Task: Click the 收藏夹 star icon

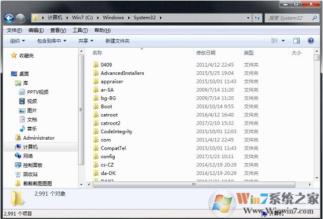Action: (14, 55)
